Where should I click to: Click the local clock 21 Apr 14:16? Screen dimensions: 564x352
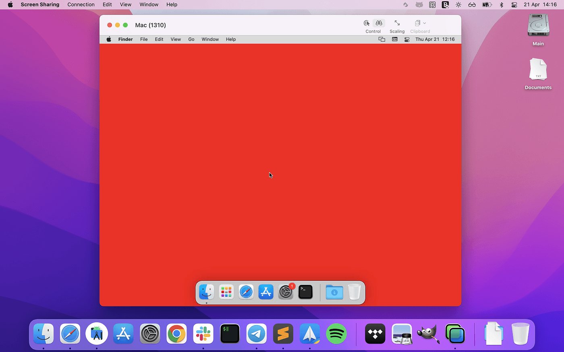[540, 5]
